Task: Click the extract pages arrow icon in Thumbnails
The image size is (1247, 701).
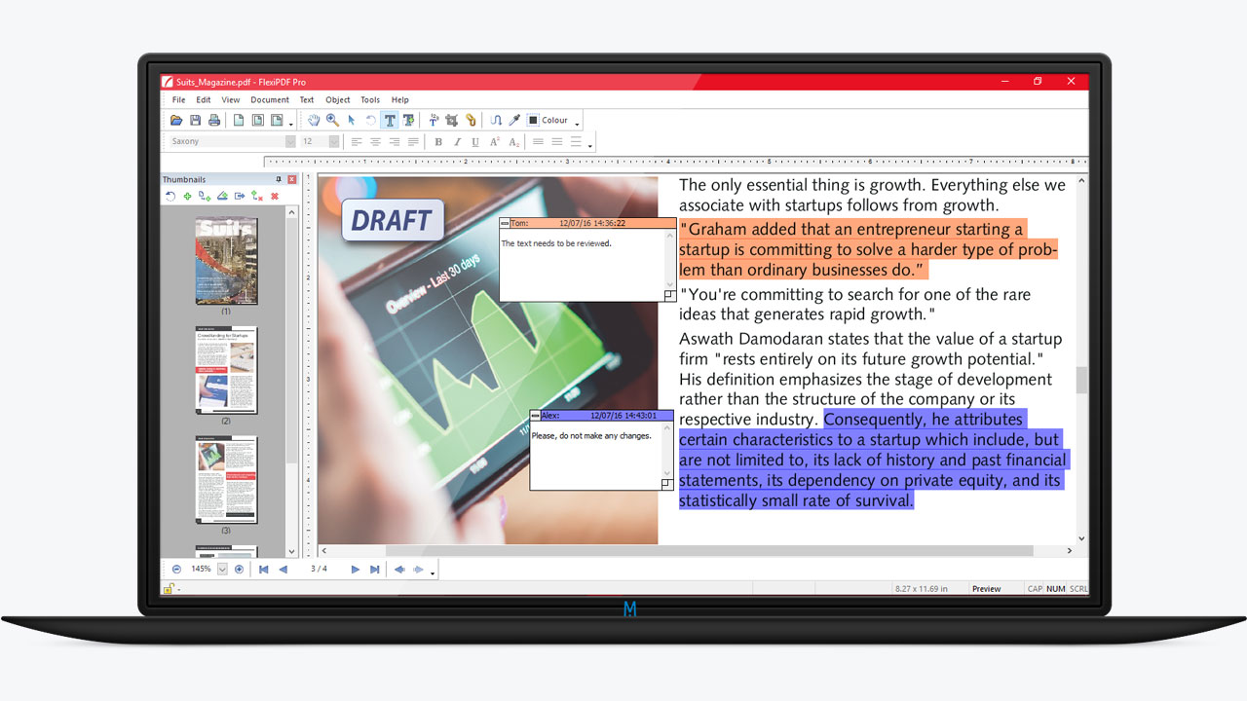Action: [240, 196]
